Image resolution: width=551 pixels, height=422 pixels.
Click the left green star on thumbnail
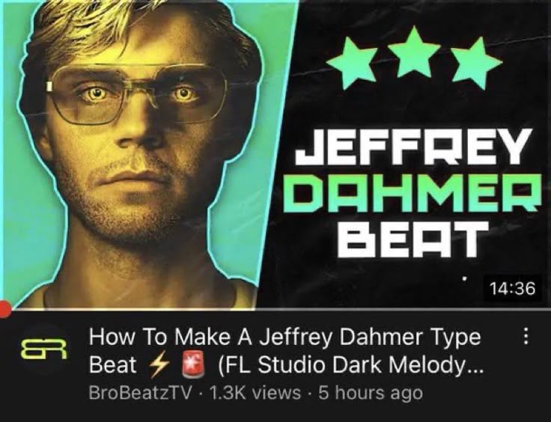(352, 63)
